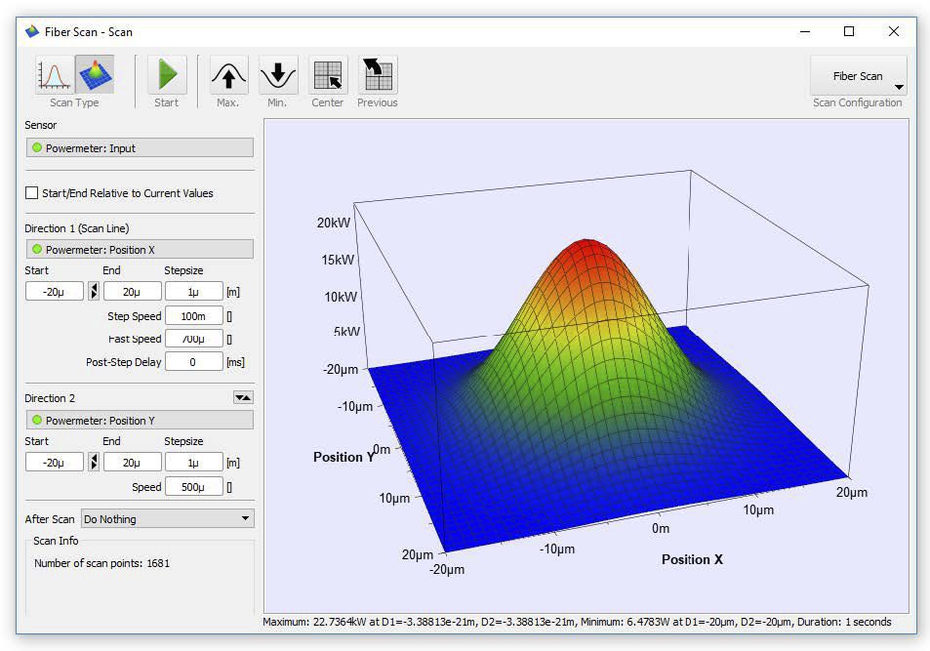Click the Step Speed input field
This screenshot has height=651, width=930.
194,315
